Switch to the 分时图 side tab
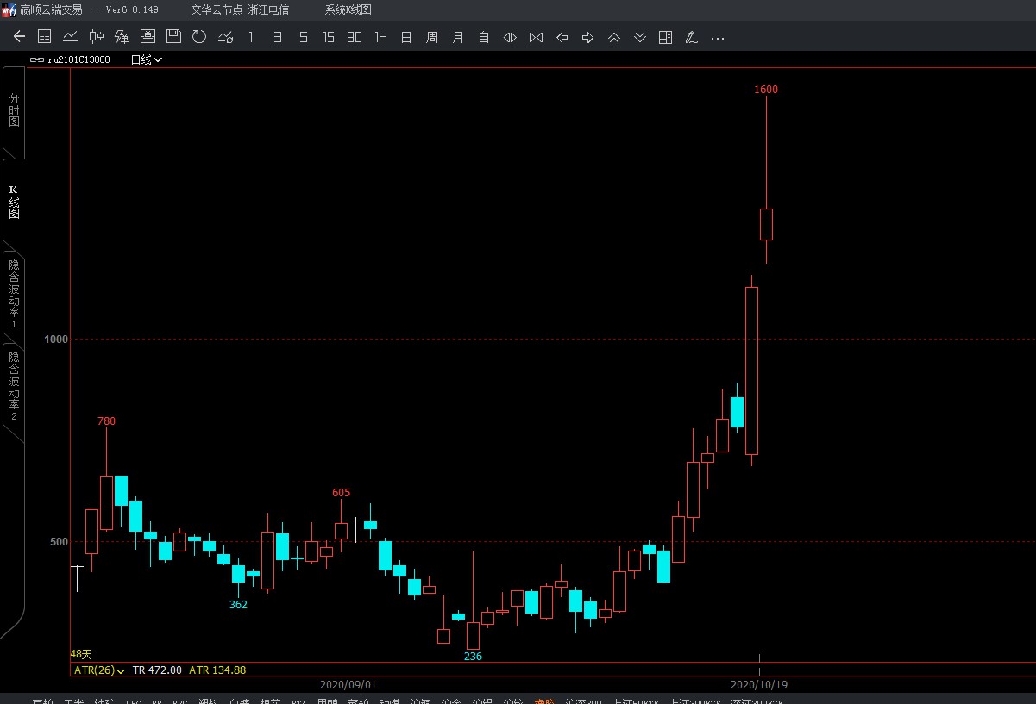This screenshot has width=1036, height=704. point(14,110)
